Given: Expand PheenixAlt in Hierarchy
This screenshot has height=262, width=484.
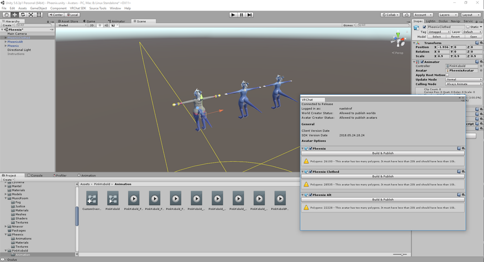Looking at the screenshot, I should pyautogui.click(x=6, y=42).
